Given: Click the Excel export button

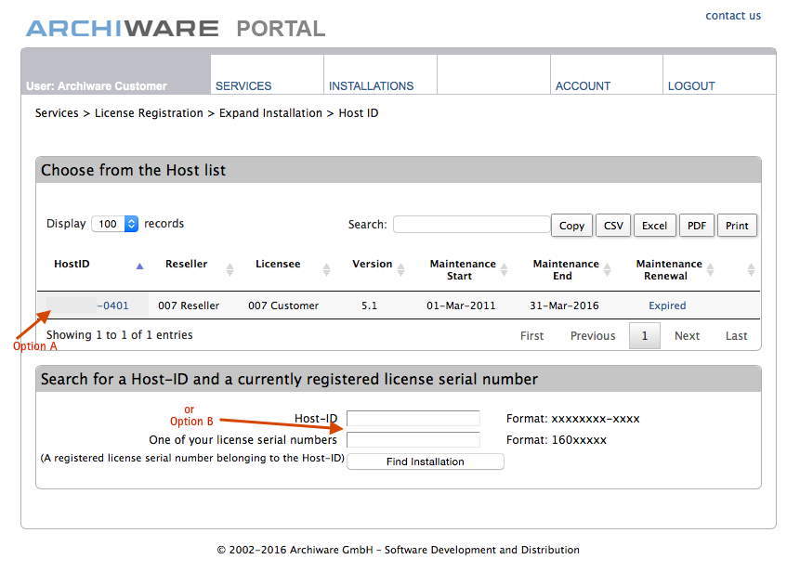Looking at the screenshot, I should [x=654, y=226].
